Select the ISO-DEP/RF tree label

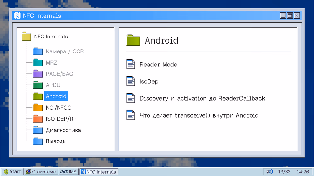(x=61, y=119)
